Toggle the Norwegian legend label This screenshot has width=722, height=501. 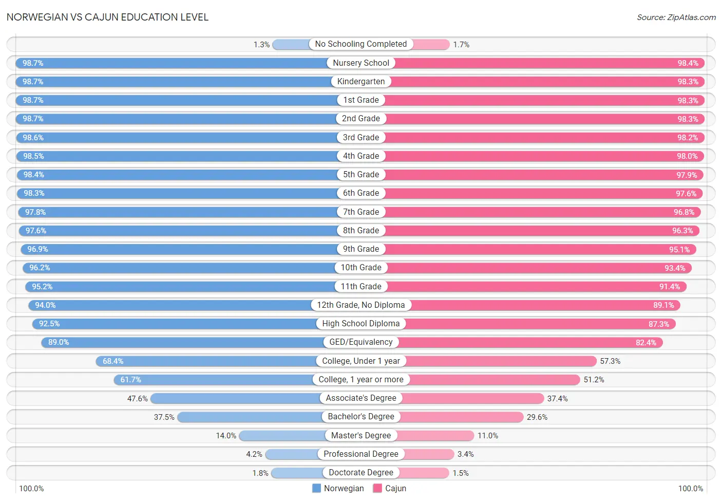(344, 488)
